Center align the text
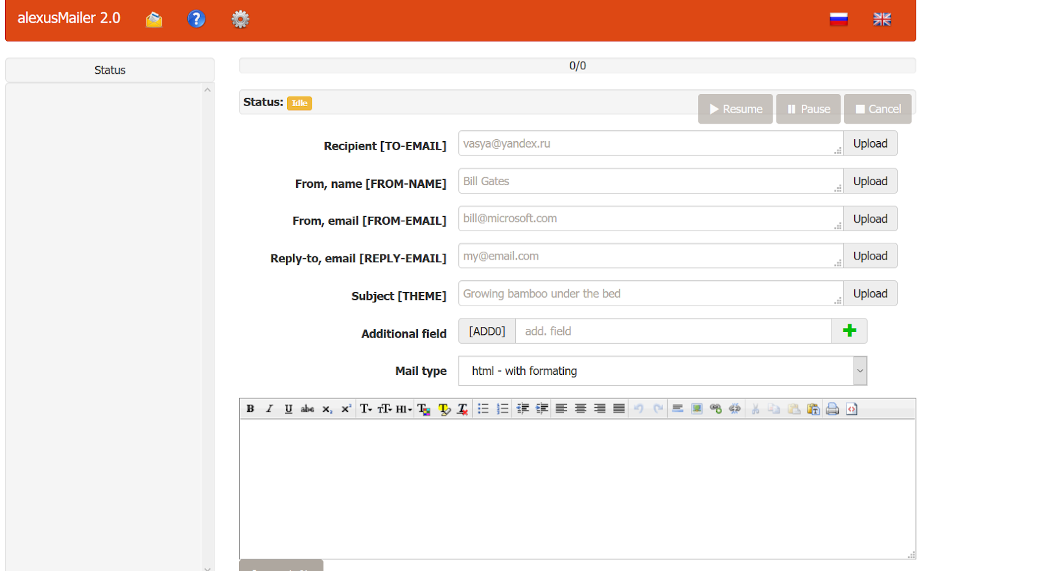The image size is (1037, 571). click(581, 409)
